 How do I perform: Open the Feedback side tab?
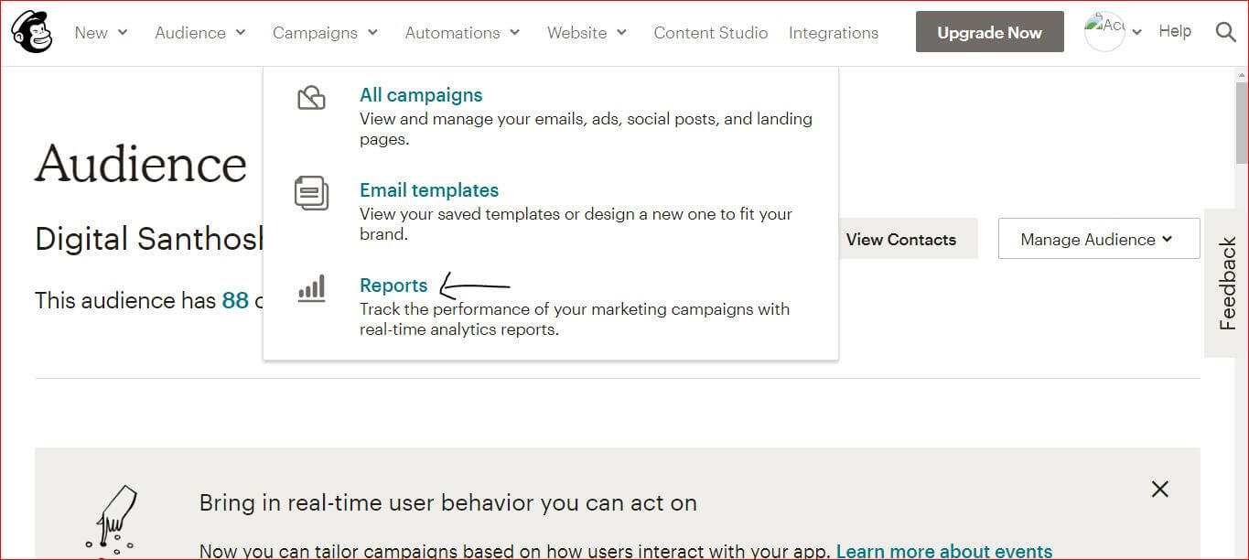coord(1226,283)
